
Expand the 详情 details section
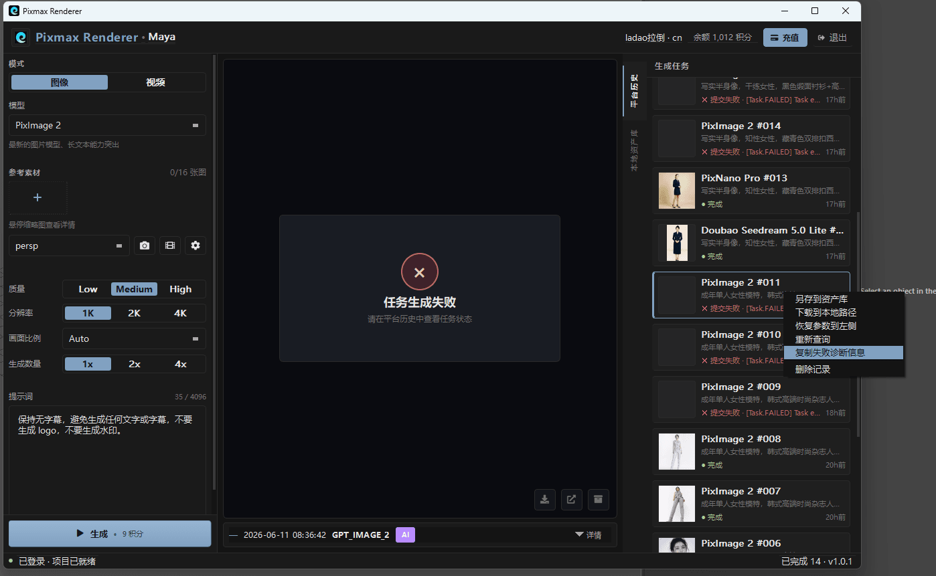pyautogui.click(x=588, y=535)
